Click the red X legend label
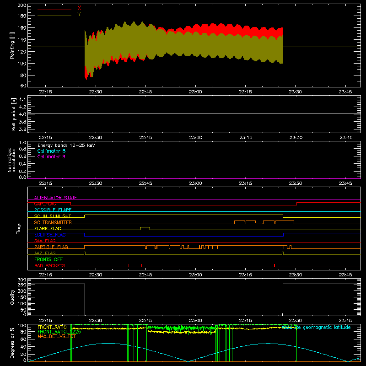Viewport: 366px width, 366px height. click(x=79, y=8)
